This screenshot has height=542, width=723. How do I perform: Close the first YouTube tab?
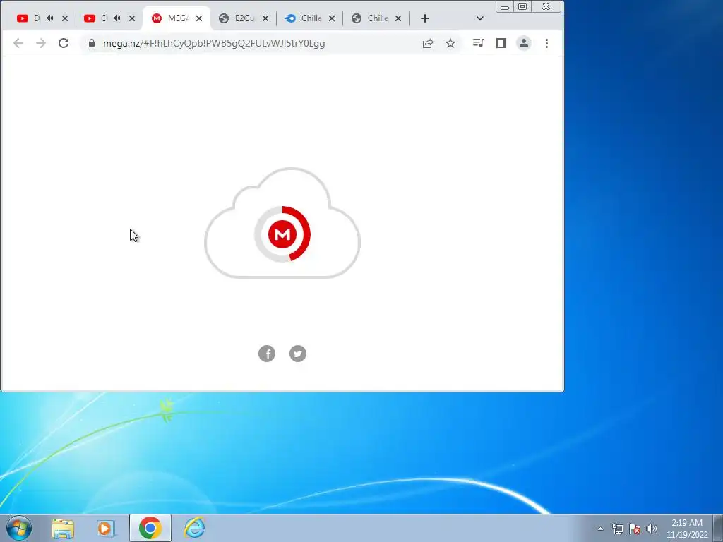pos(65,18)
